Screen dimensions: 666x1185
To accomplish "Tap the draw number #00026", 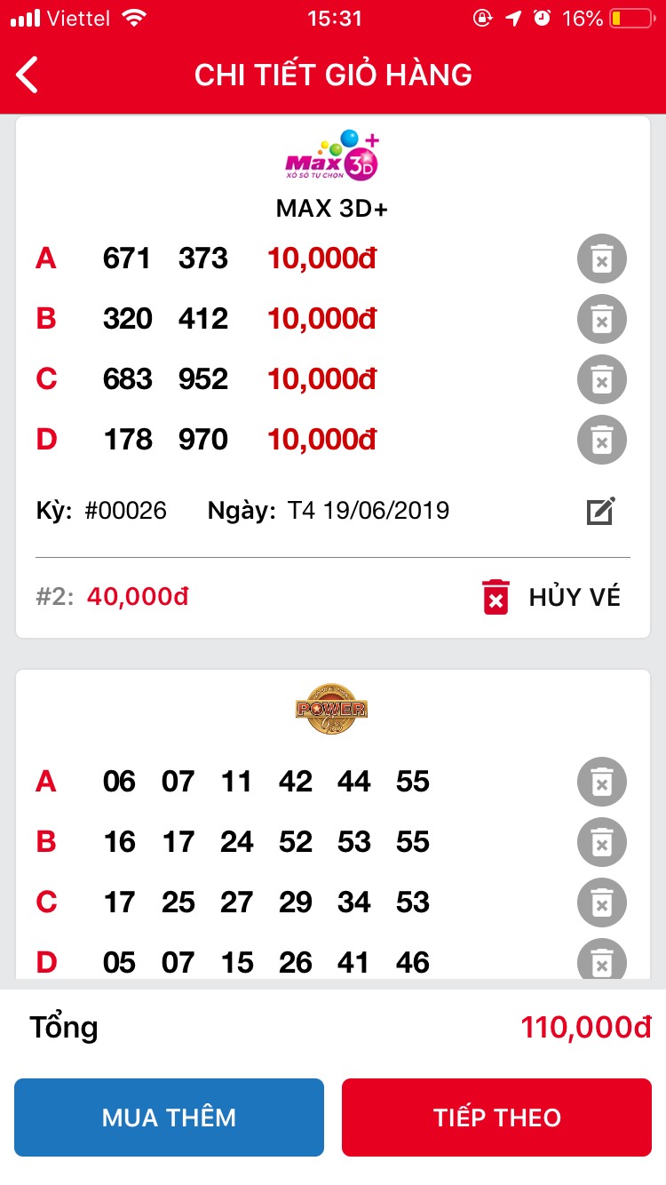I will click(x=125, y=511).
